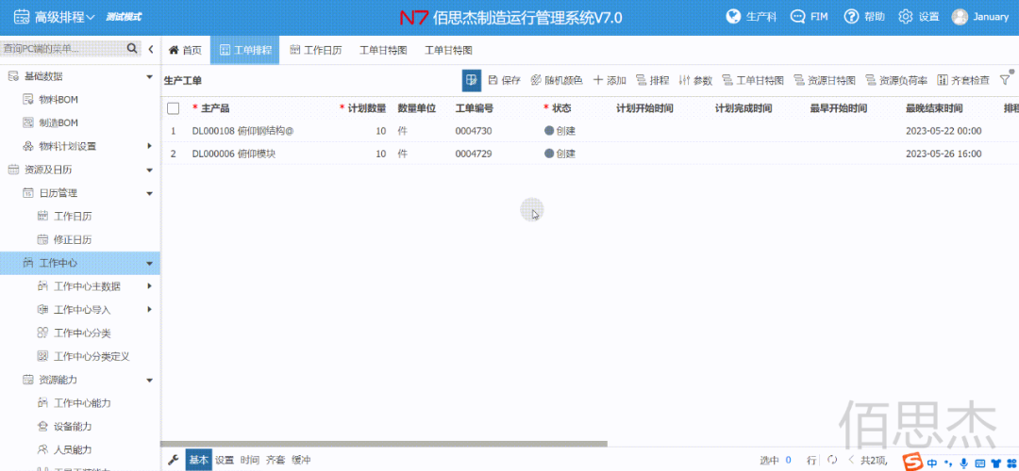Switch to the 首页 home tab
The width and height of the screenshot is (1019, 471).
click(185, 50)
